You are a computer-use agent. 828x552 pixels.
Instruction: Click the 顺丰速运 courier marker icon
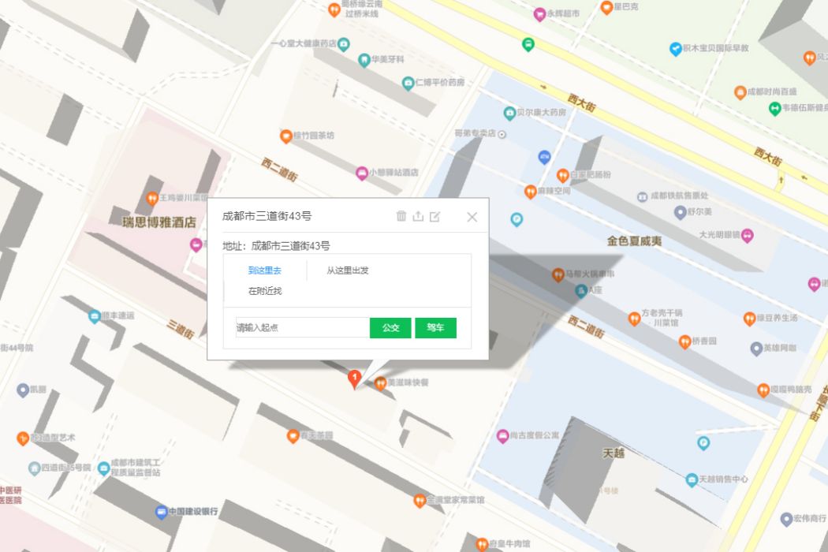click(95, 316)
